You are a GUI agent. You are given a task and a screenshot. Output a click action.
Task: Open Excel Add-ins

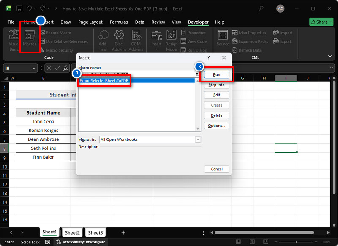tap(119, 40)
